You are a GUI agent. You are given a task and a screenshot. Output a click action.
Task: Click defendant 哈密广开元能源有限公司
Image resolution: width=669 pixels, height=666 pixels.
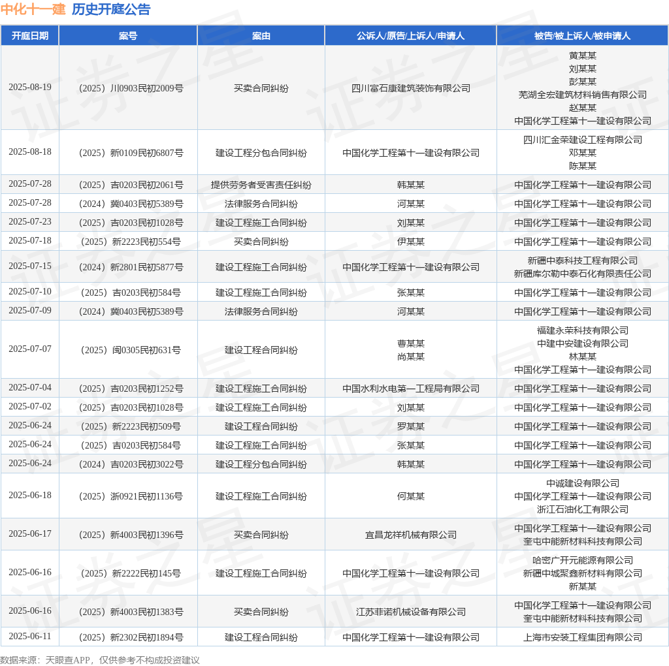point(582,560)
